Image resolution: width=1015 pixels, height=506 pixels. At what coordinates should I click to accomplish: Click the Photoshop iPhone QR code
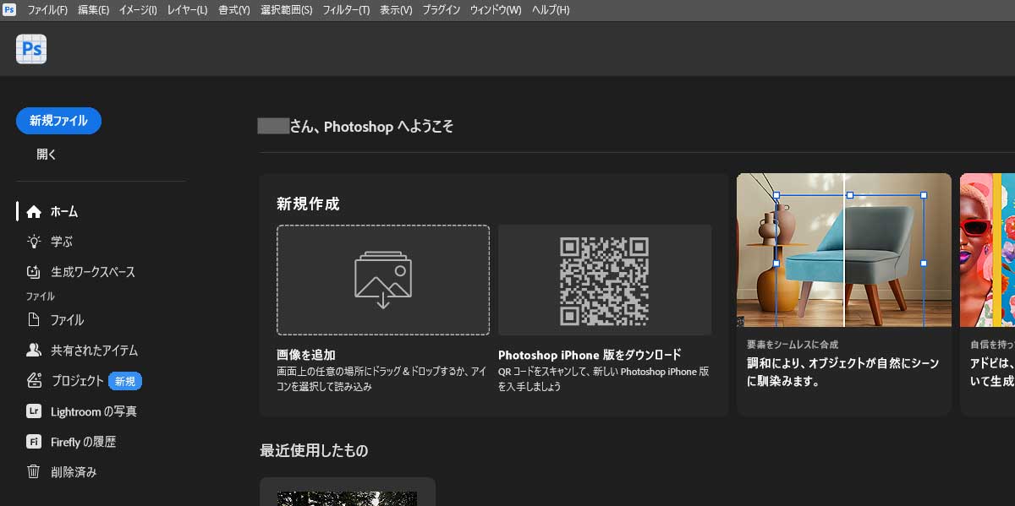[605, 281]
